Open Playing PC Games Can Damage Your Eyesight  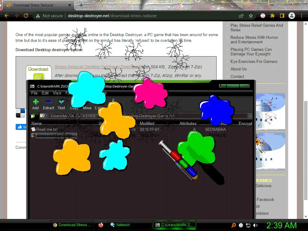251,52
